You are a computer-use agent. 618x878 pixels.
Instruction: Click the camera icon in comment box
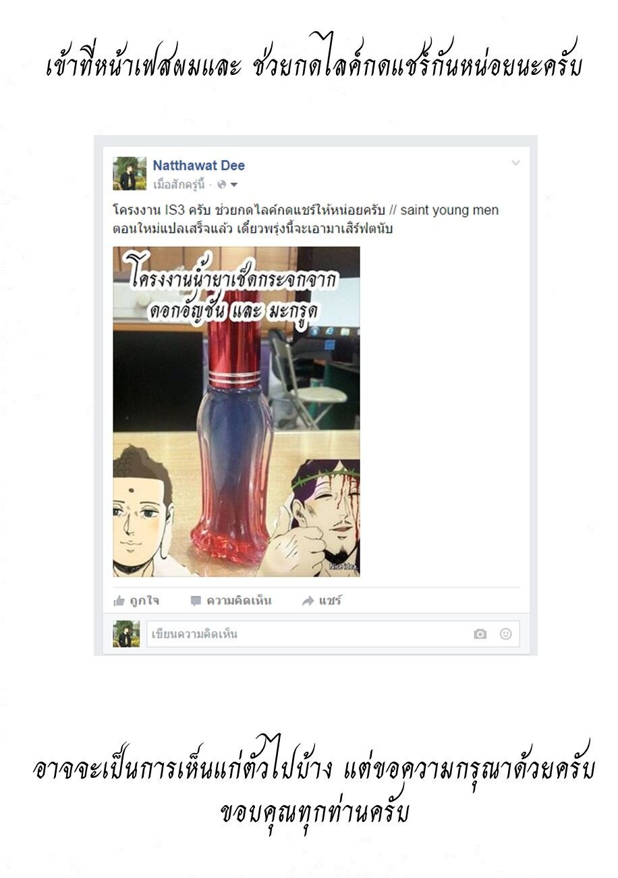[480, 634]
